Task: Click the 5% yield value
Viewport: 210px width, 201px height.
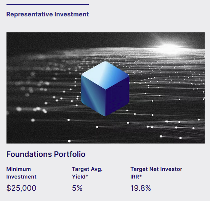Action: 77,188
